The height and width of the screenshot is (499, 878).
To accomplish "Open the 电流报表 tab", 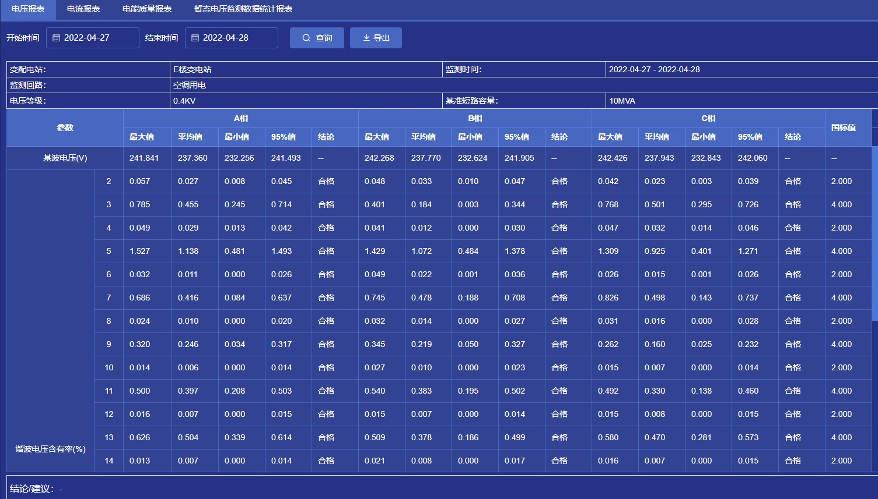I will coord(83,9).
